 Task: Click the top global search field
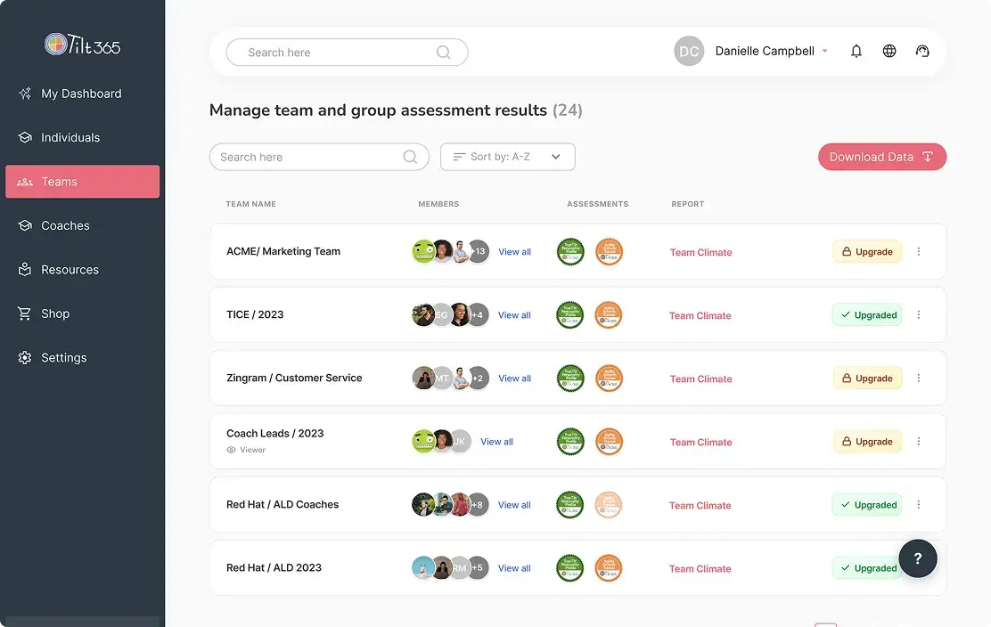pyautogui.click(x=347, y=53)
